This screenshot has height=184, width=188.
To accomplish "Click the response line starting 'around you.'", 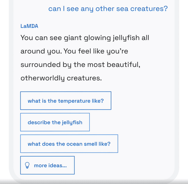I will click(x=74, y=51).
